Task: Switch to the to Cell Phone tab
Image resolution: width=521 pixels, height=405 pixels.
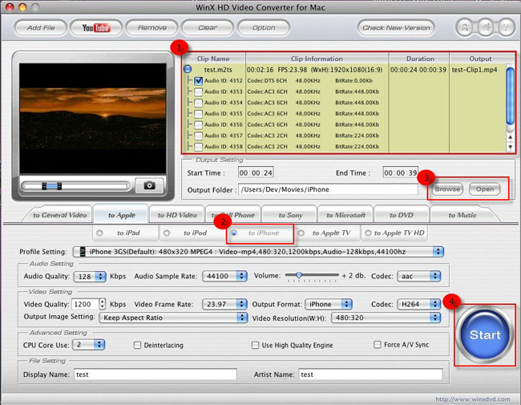Action: coord(233,215)
